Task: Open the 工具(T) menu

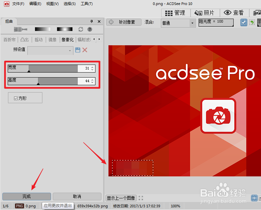Action: 87,4
